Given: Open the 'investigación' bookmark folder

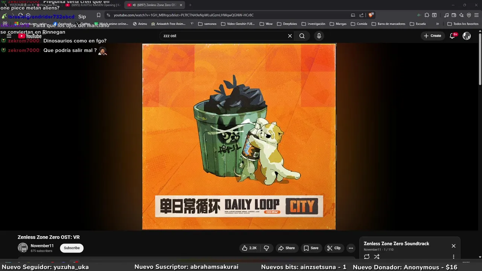Looking at the screenshot, I should [313, 24].
